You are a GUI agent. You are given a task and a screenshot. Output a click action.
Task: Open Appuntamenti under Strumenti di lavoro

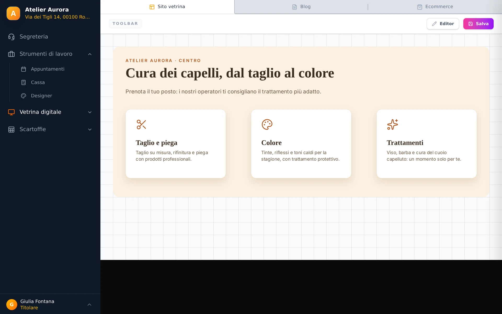tap(56, 69)
